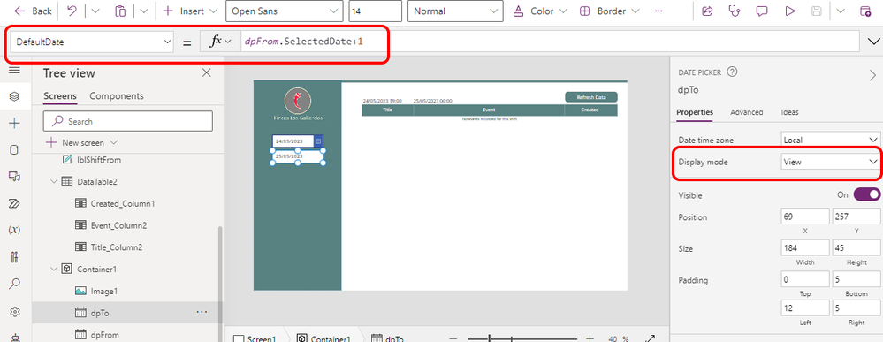Open the Advanced tools icon
The height and width of the screenshot is (342, 883).
point(15,257)
